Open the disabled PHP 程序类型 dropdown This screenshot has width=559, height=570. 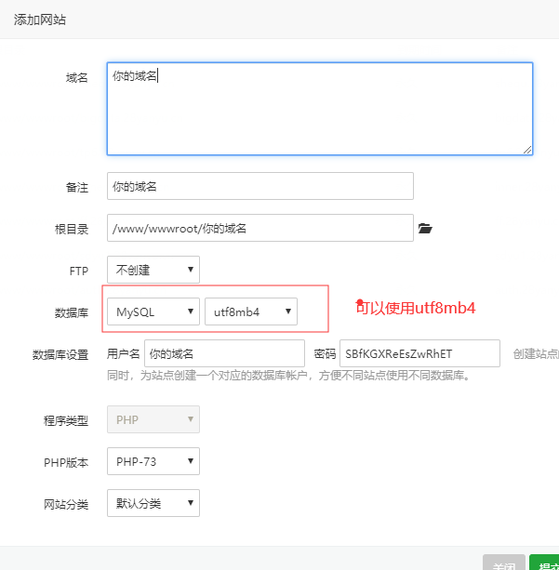click(x=153, y=419)
